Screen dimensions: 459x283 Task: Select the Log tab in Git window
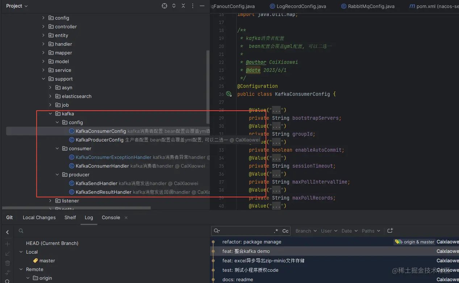pos(89,217)
